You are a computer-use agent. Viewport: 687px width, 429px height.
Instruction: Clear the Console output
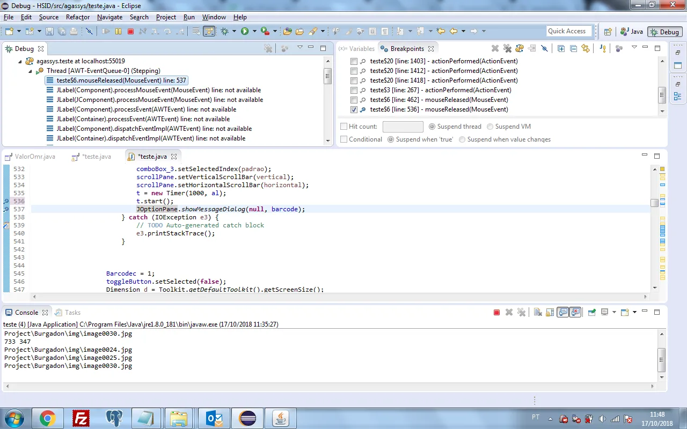(x=537, y=313)
